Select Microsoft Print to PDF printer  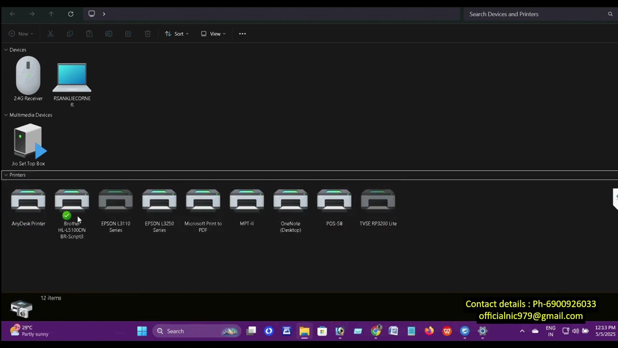pos(203,211)
